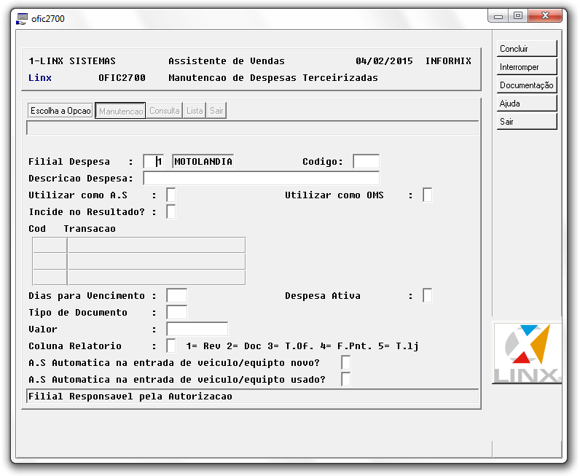Toggle the Despesa Ativa box
The width and height of the screenshot is (580, 476).
point(427,296)
